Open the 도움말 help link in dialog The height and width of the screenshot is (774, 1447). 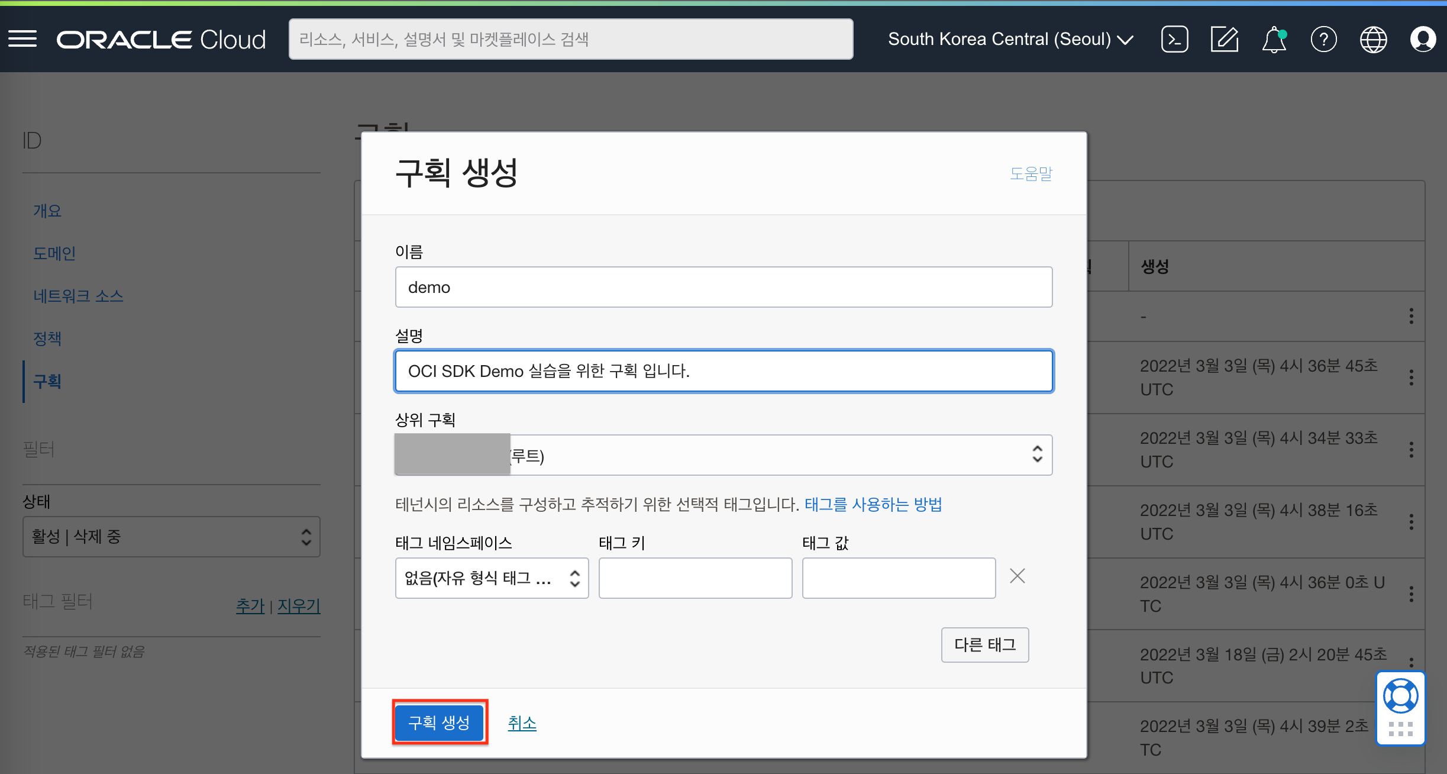pyautogui.click(x=1031, y=173)
